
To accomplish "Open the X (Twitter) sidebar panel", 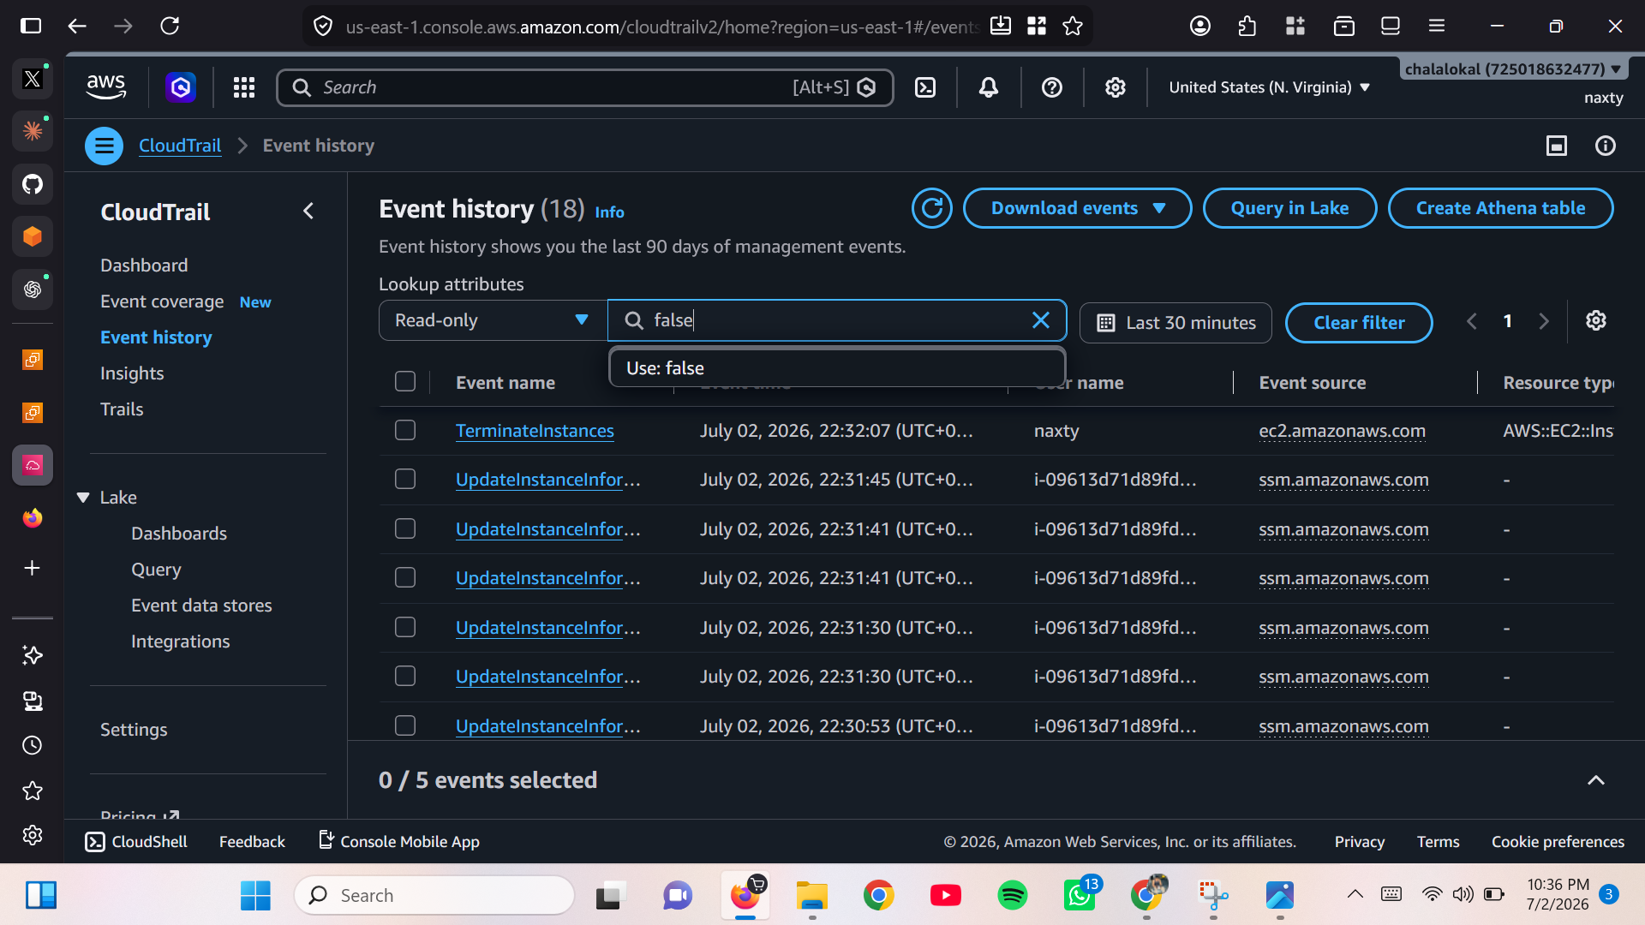I will (x=33, y=79).
